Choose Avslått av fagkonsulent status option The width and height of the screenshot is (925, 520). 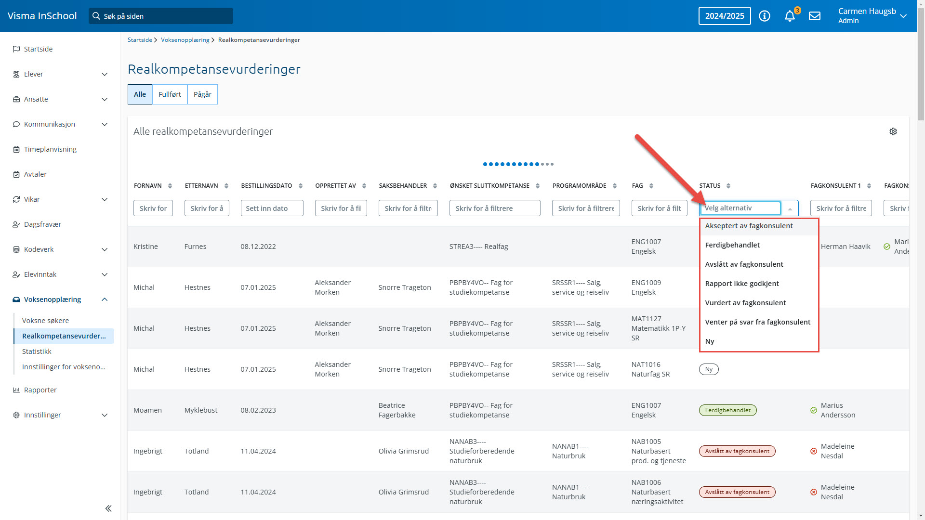[x=759, y=264]
